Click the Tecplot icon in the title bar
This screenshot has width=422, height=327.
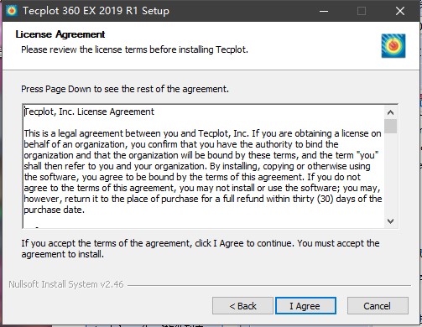coord(12,11)
